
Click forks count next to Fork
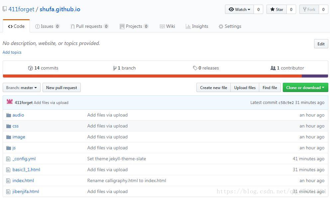click(x=323, y=10)
